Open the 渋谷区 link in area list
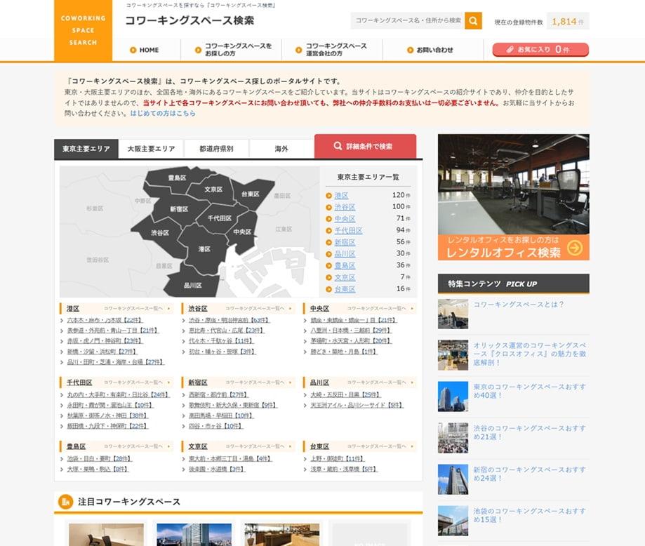645x546 pixels. [344, 207]
